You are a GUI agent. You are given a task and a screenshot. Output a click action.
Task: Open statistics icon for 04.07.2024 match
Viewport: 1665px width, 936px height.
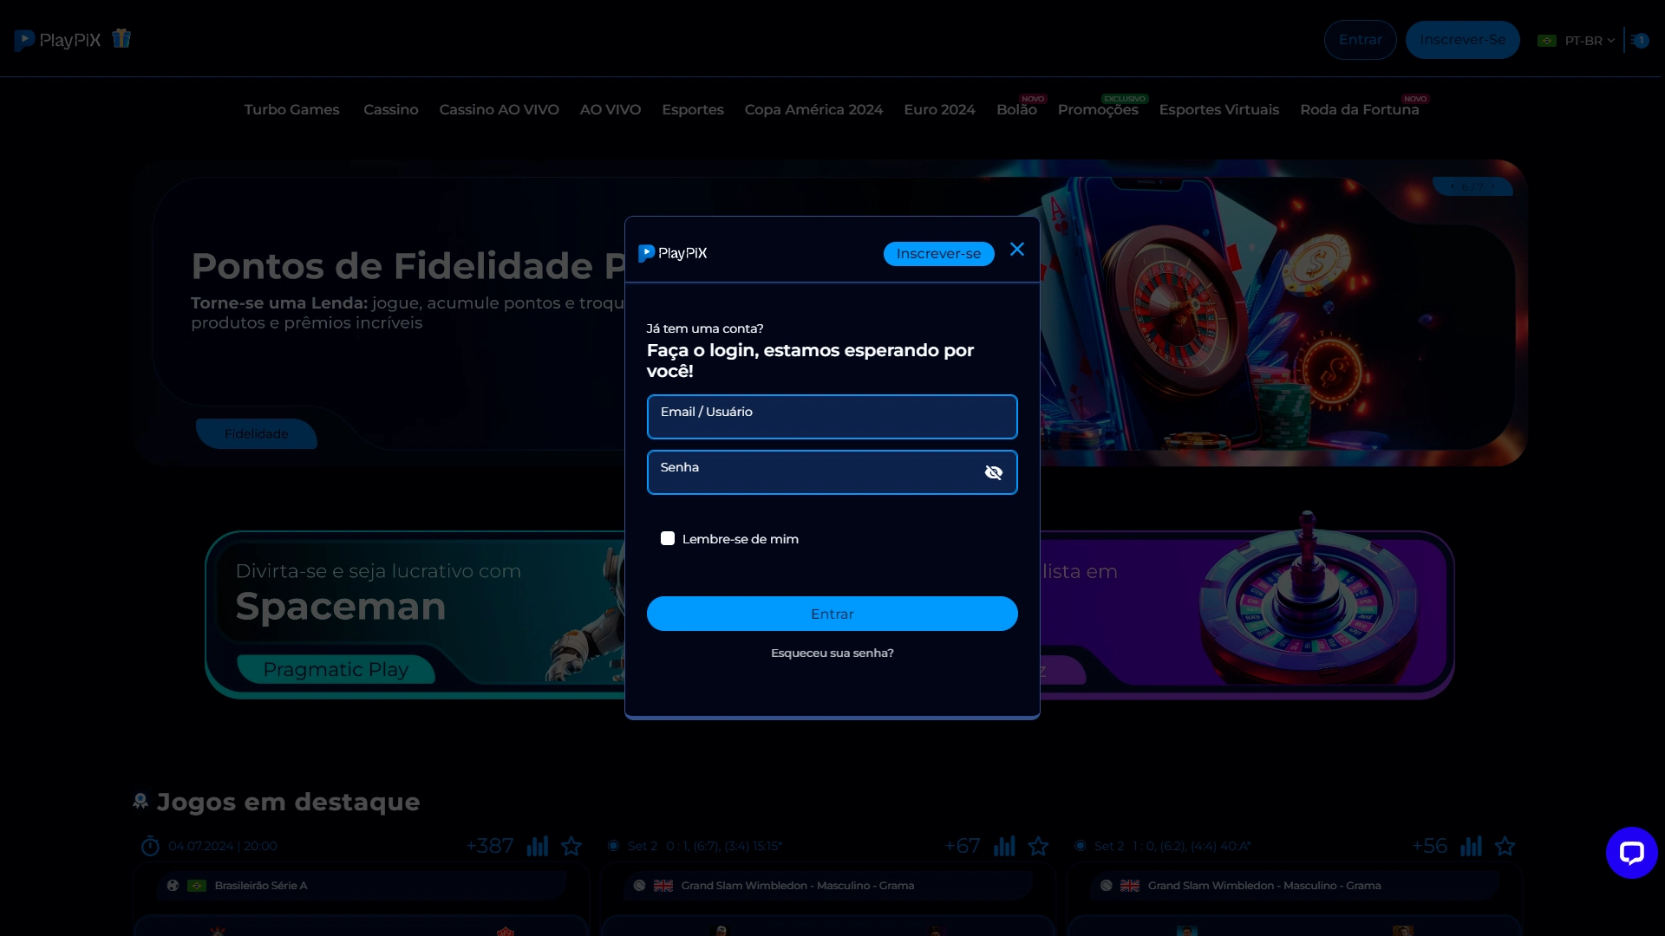coord(538,846)
